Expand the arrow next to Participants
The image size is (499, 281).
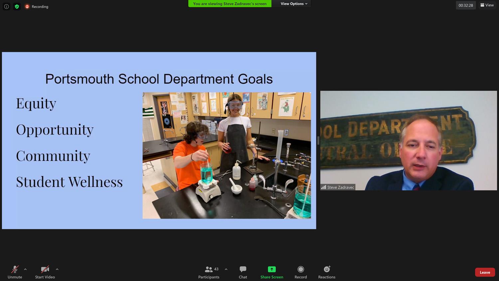coord(226,269)
